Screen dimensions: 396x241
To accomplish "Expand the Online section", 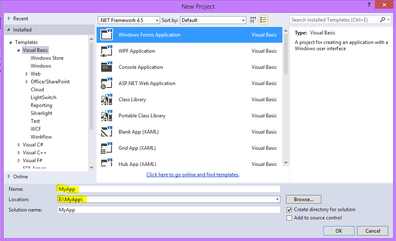I will click(x=9, y=176).
